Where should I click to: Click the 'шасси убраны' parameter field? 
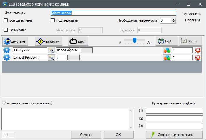[x=68, y=50]
